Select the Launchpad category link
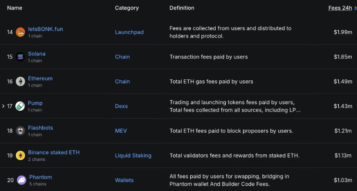 click(129, 32)
